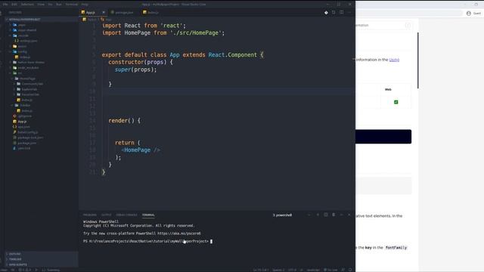The width and height of the screenshot is (484, 272).
Task: Kill terminal with the trash icon
Action: 334,215
